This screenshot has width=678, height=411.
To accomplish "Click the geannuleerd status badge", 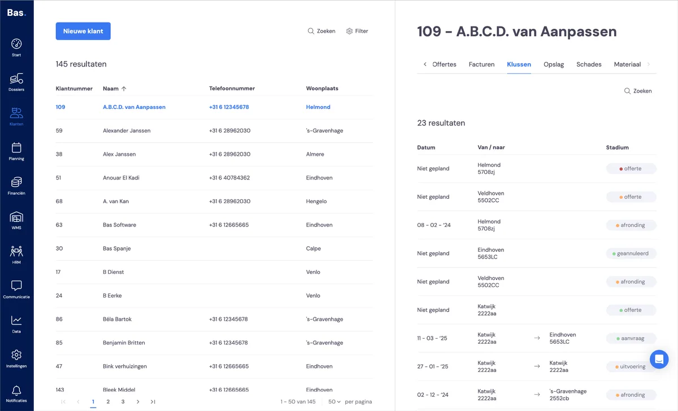I will 631,253.
